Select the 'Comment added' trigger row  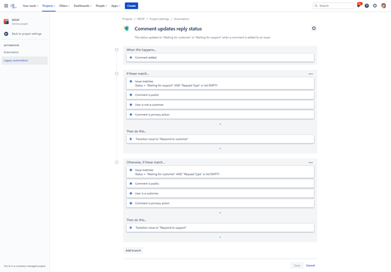(220, 58)
